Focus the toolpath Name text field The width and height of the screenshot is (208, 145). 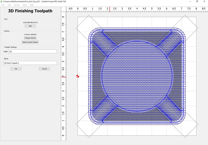pyautogui.click(x=30, y=63)
